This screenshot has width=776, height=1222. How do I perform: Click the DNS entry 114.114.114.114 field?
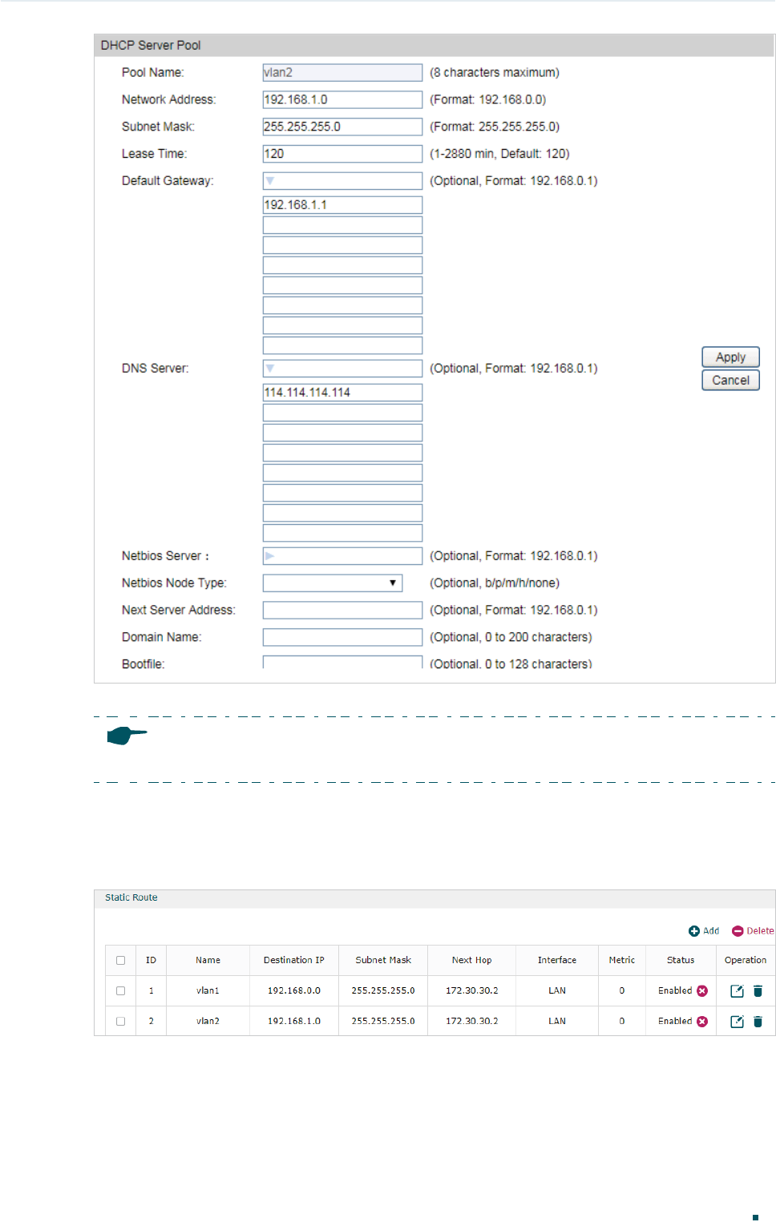342,393
